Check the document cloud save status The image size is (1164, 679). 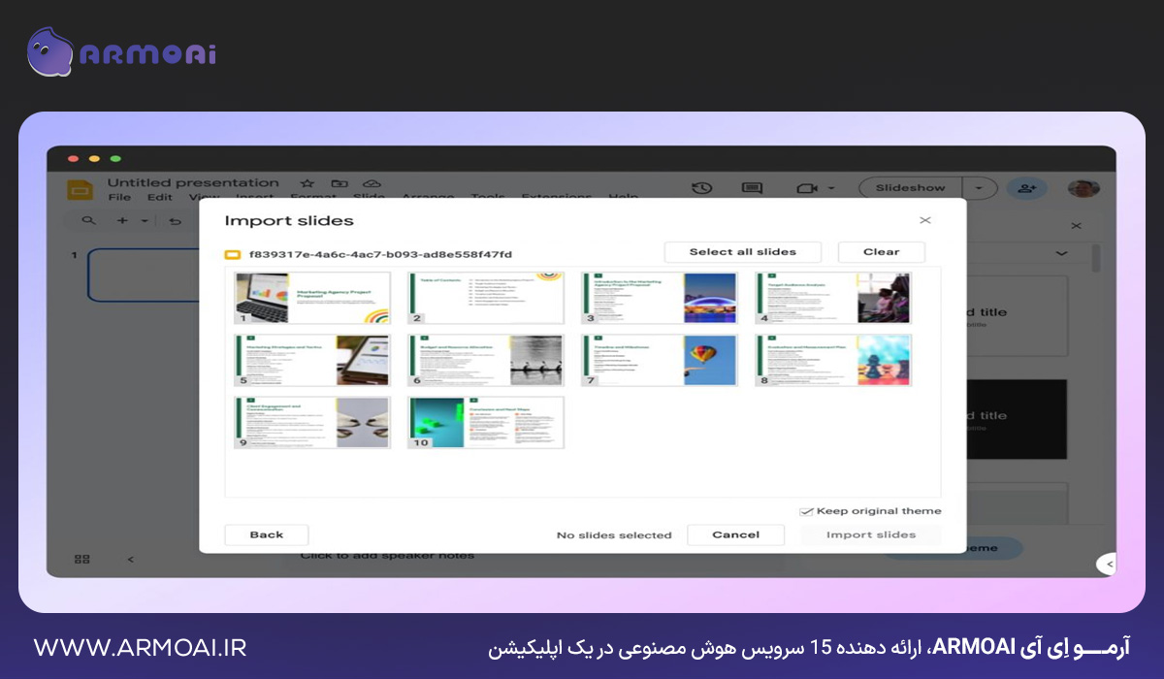(x=372, y=183)
